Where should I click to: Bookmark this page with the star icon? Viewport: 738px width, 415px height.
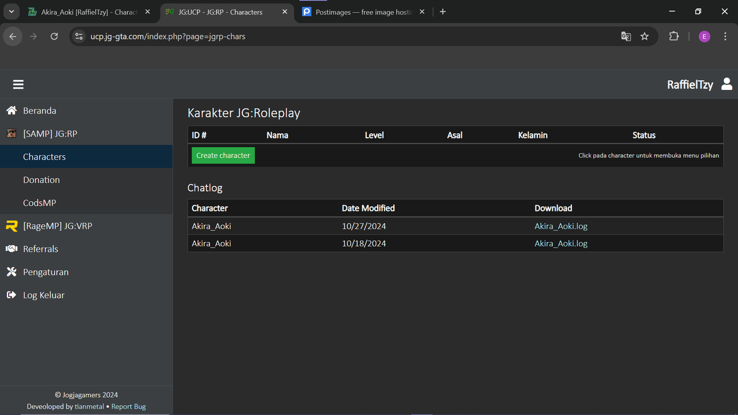click(x=645, y=36)
